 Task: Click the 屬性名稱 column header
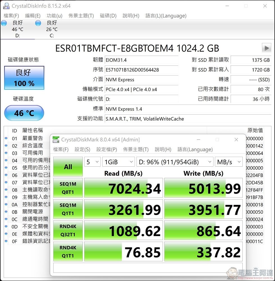coord(33,130)
